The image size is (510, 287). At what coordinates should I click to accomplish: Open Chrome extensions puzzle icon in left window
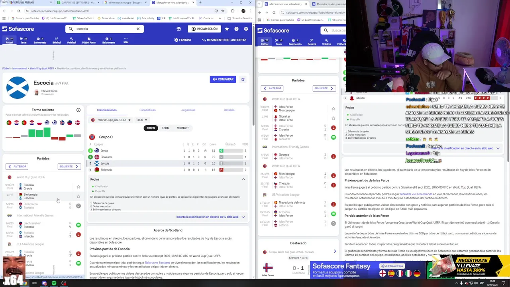[233, 11]
